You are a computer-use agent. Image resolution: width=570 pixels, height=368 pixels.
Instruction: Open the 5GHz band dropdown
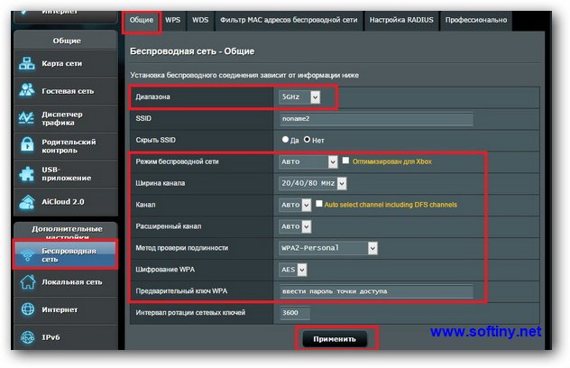[300, 97]
